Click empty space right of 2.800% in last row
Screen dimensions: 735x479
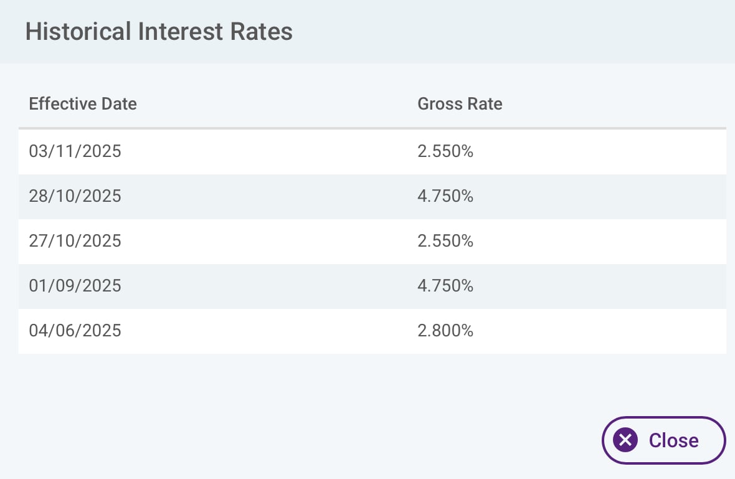click(x=598, y=331)
